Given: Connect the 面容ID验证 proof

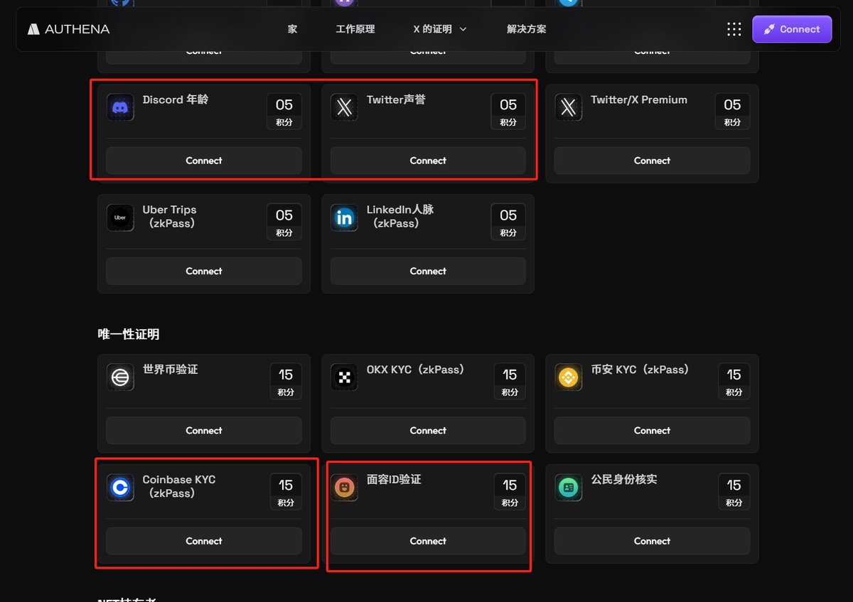Looking at the screenshot, I should point(428,541).
